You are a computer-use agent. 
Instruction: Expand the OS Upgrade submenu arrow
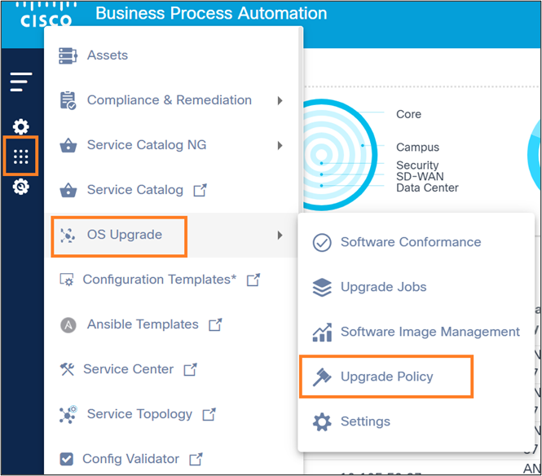pos(280,235)
